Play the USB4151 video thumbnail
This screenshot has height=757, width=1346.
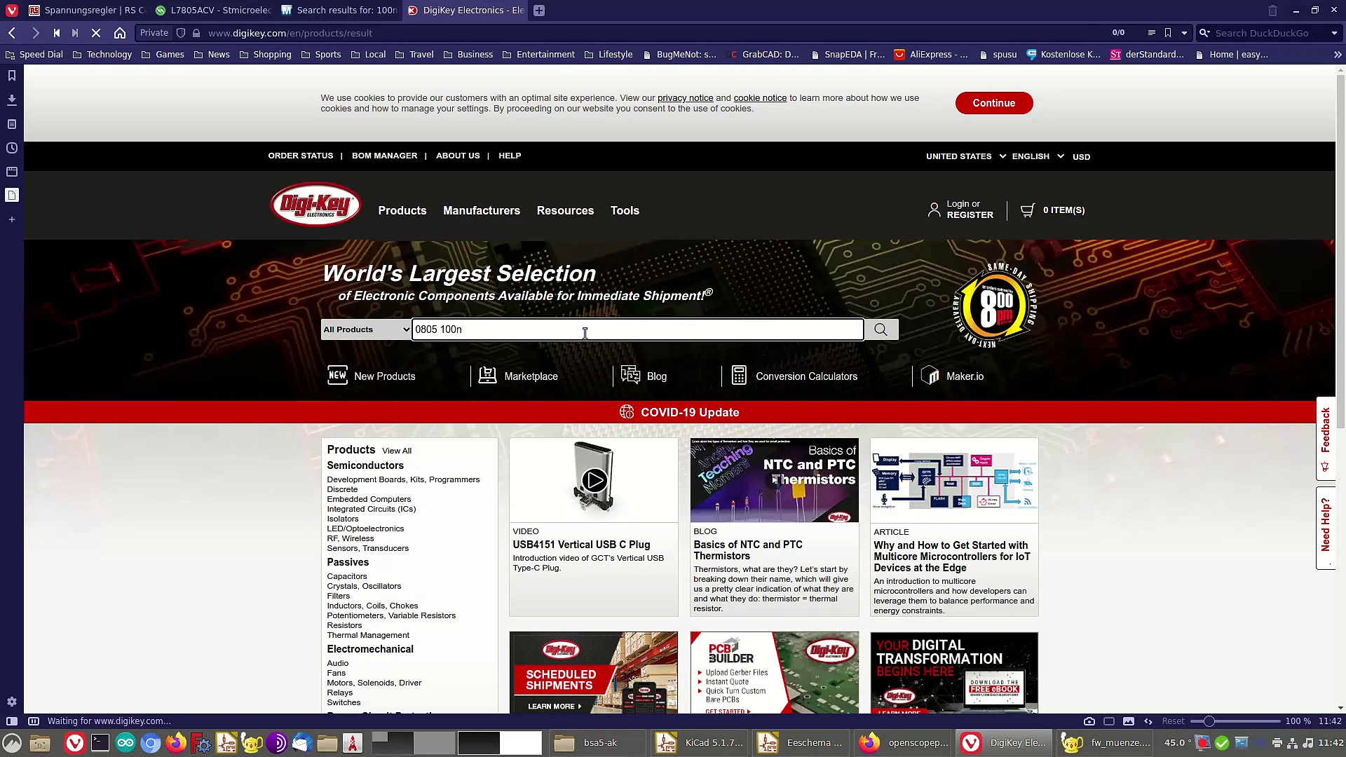pos(594,481)
